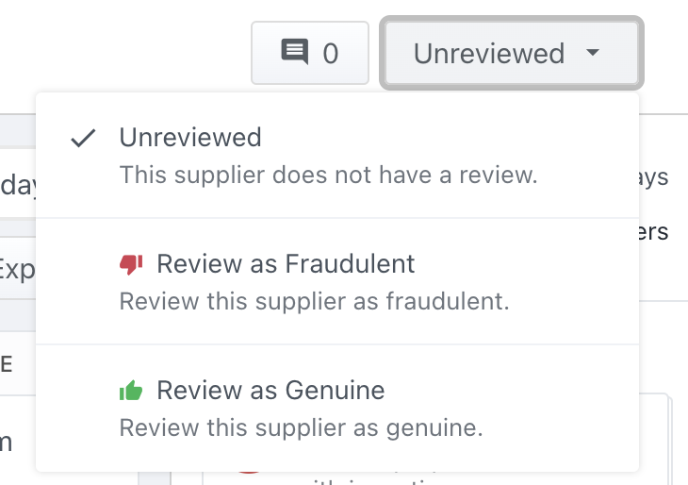Click the partially hidden "ers" text at right

655,231
